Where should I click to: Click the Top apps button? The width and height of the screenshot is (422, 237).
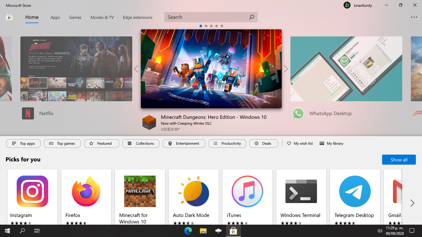click(x=23, y=143)
